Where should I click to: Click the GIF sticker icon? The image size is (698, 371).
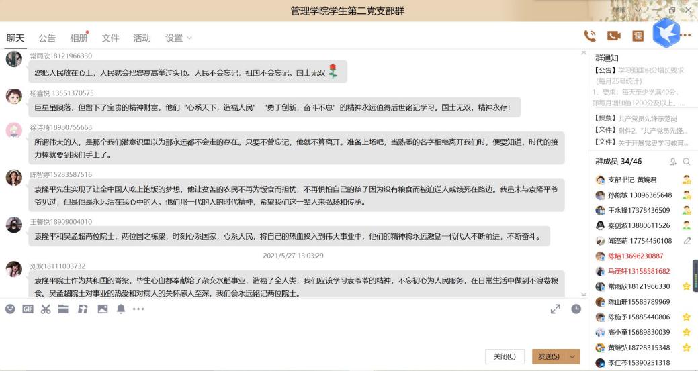click(x=28, y=309)
